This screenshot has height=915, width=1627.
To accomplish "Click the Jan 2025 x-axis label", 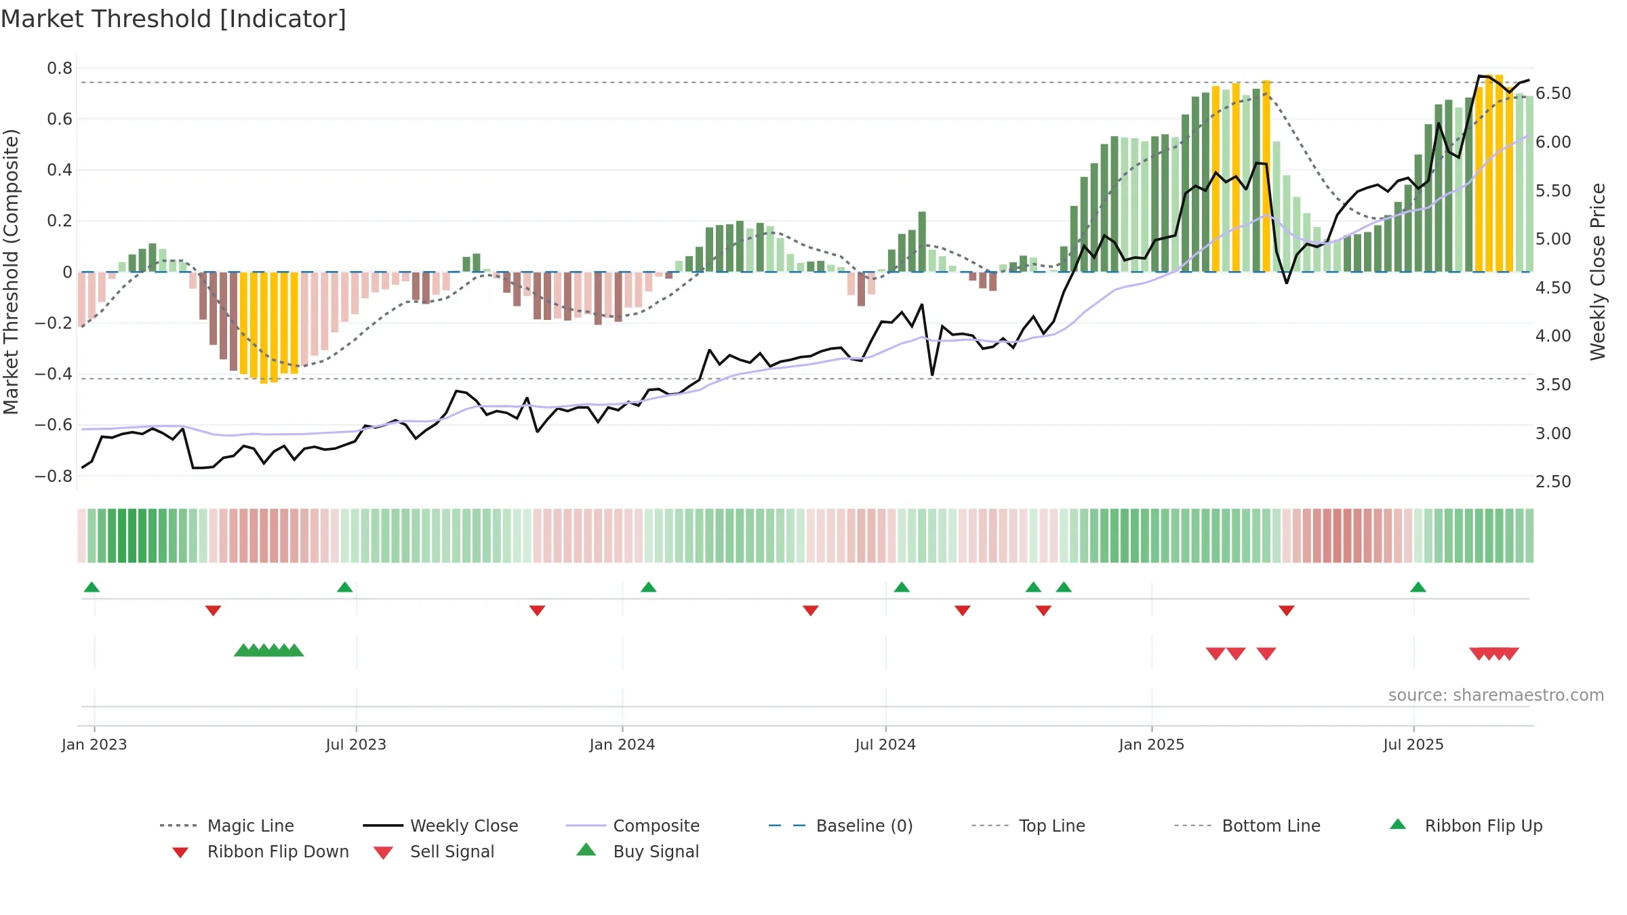I will (x=1152, y=744).
